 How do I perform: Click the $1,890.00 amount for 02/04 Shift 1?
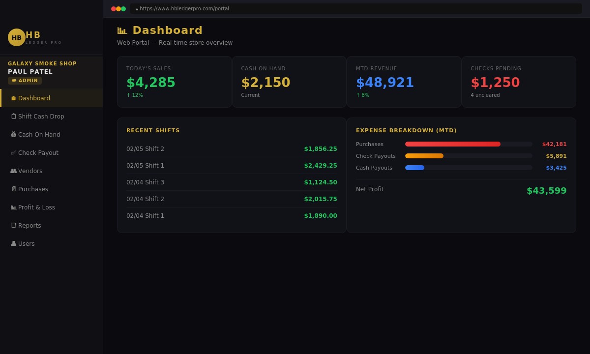point(321,215)
